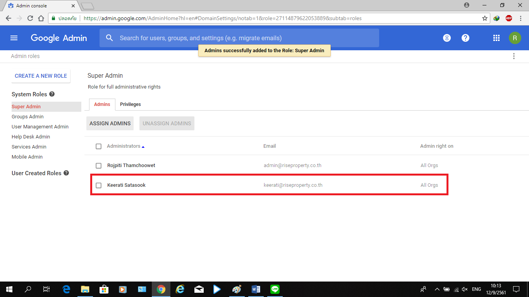Image resolution: width=529 pixels, height=297 pixels.
Task: Open the account avatar R
Action: pos(515,38)
